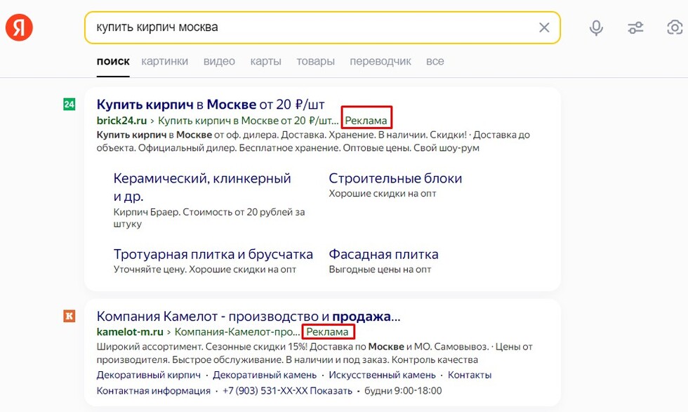Reveal the phone via '+7 (903) 531-XX-XX Показать'

coord(287,390)
